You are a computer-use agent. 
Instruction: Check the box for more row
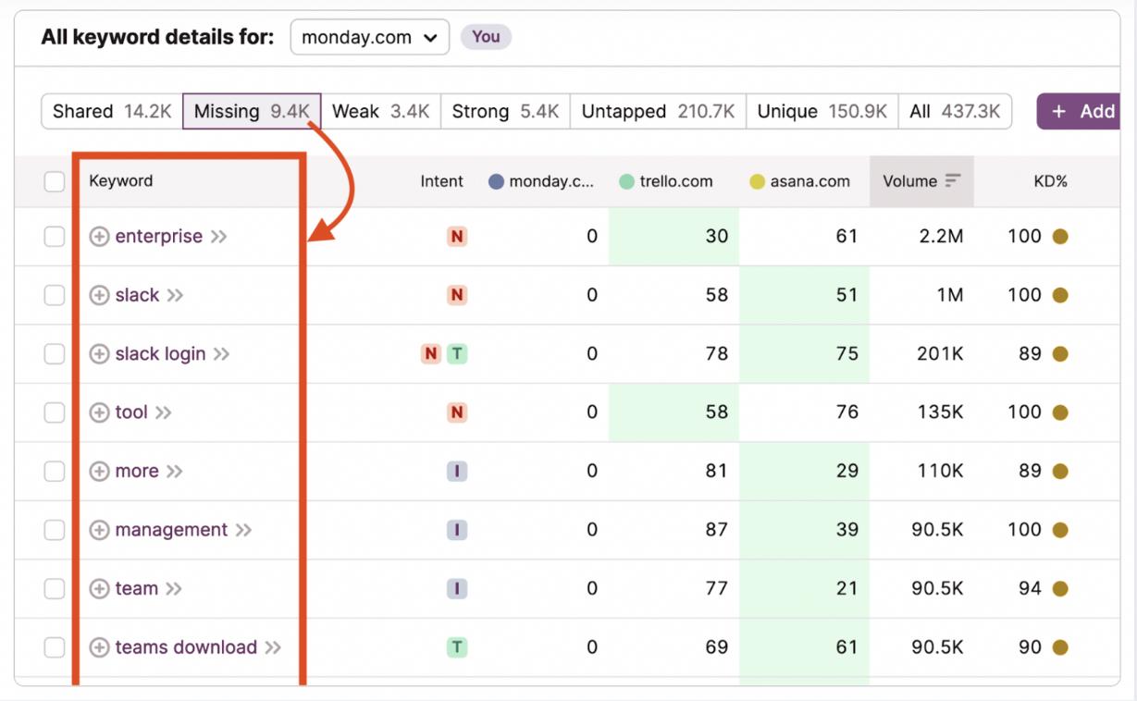pos(55,472)
